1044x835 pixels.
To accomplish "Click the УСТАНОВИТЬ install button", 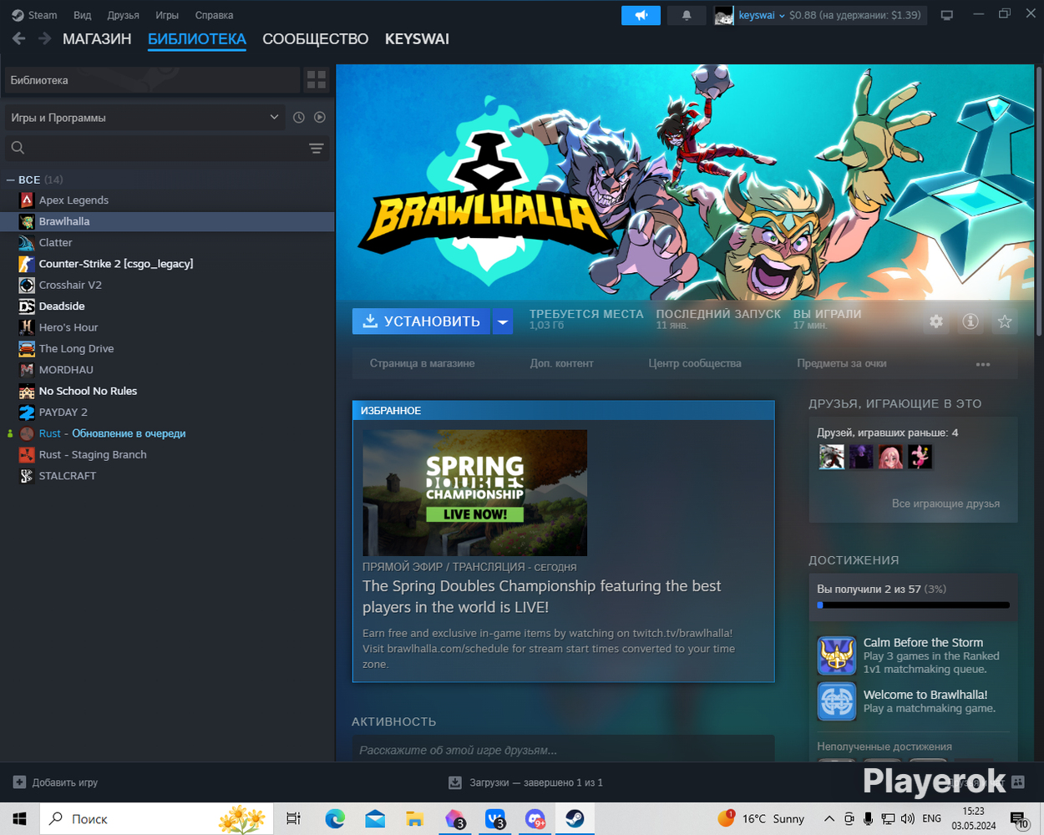I will click(422, 321).
